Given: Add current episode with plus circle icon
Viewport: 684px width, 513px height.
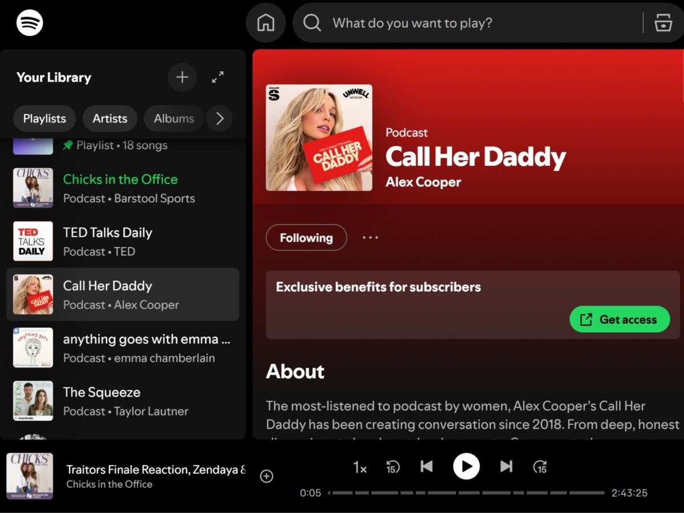Looking at the screenshot, I should click(x=266, y=476).
